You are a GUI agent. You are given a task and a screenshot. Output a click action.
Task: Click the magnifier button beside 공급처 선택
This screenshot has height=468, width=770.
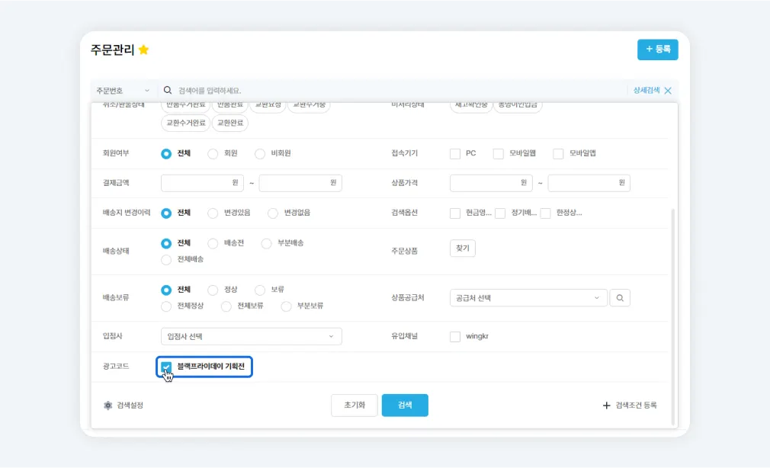tap(620, 297)
